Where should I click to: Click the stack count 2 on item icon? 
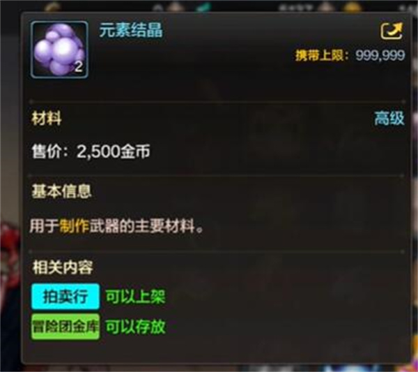[78, 66]
